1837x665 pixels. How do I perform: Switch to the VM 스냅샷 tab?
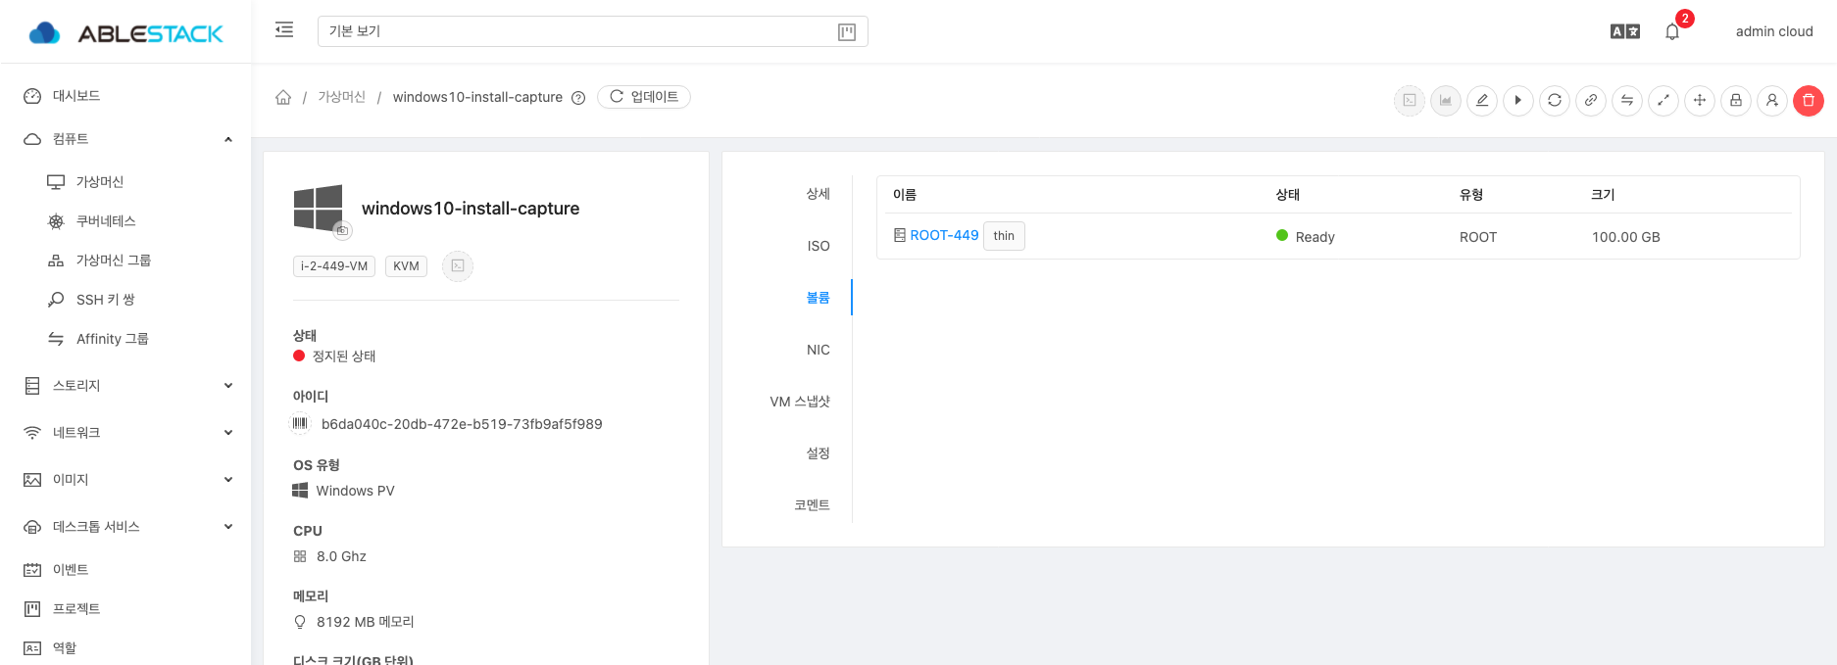tap(800, 402)
